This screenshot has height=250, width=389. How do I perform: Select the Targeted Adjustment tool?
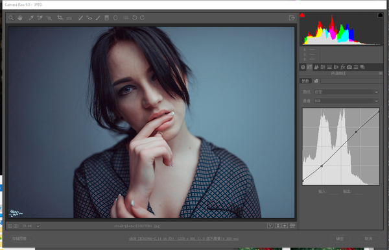click(49, 18)
